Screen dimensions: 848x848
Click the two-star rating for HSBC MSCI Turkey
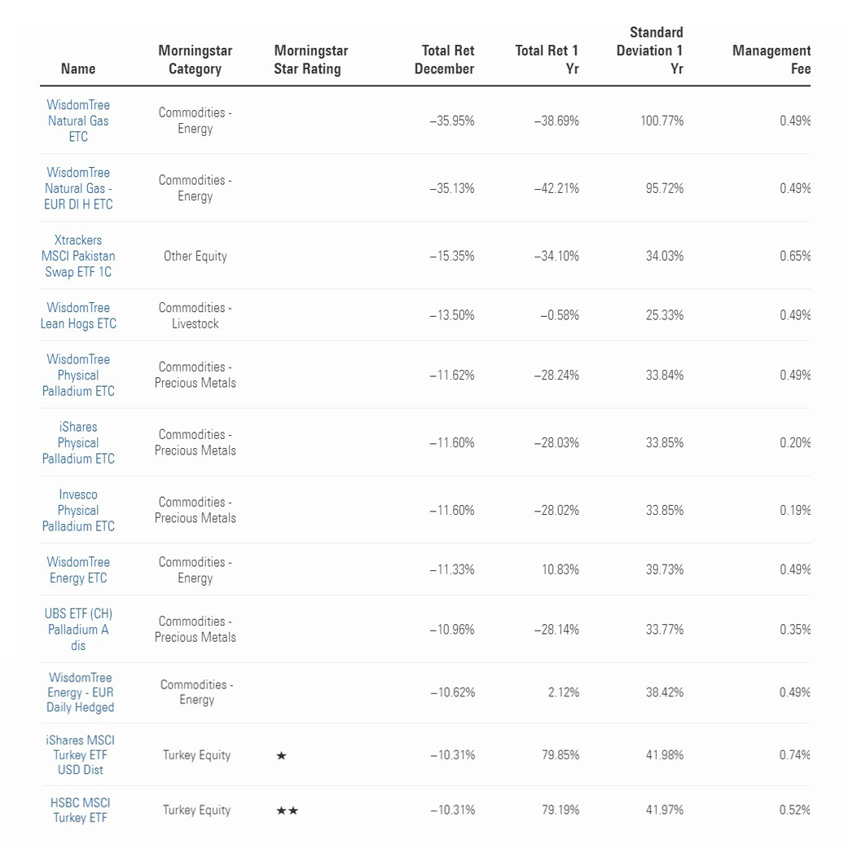tap(287, 811)
